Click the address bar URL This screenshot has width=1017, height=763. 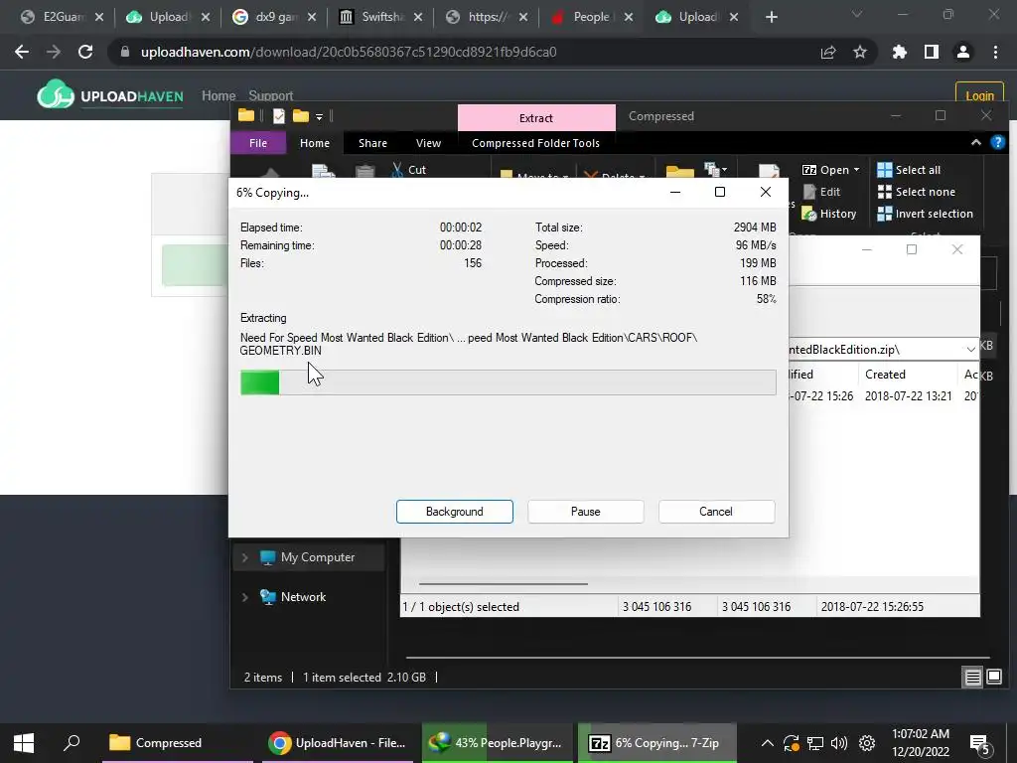(349, 52)
